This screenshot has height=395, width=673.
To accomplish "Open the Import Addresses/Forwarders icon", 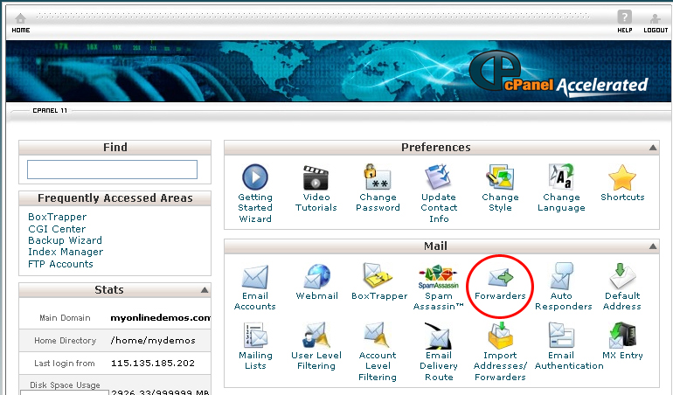I will coord(500,336).
